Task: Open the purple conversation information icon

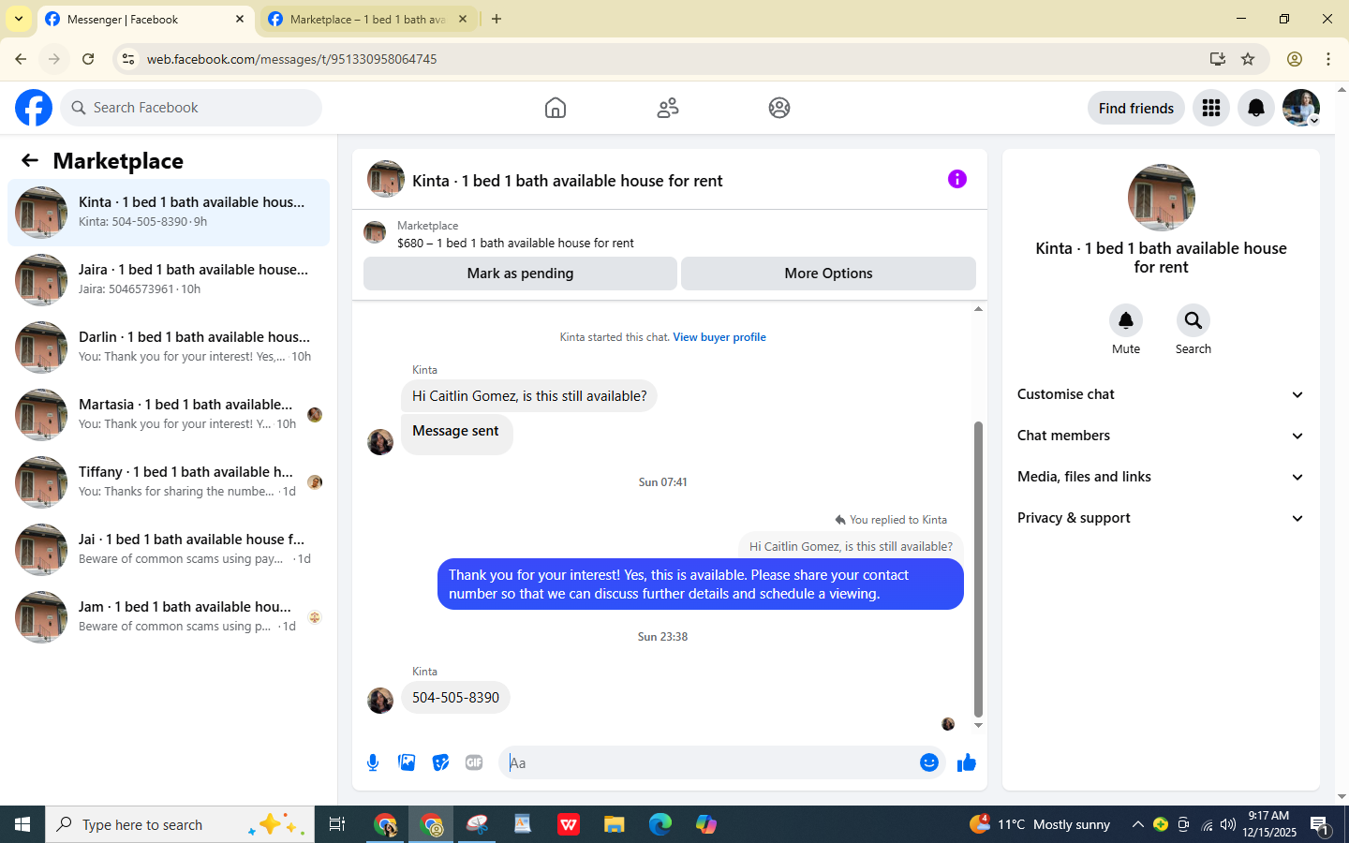Action: [957, 179]
